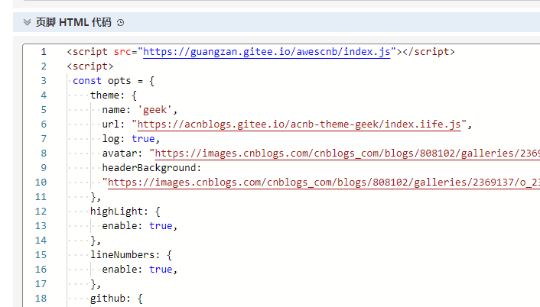This screenshot has height=307, width=540.
Task: Click the avatar image URL on line 8
Action: (x=347, y=153)
